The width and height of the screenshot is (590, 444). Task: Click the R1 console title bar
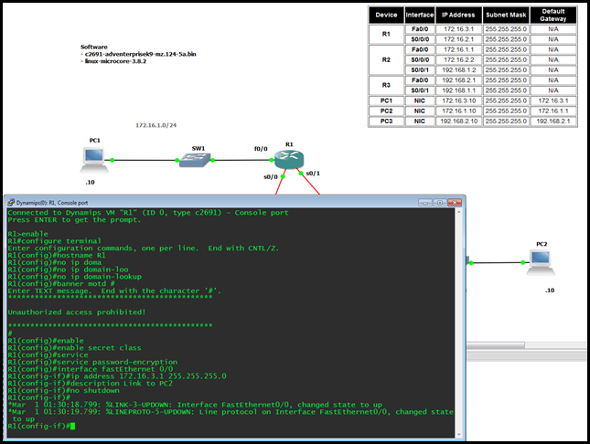(235, 203)
